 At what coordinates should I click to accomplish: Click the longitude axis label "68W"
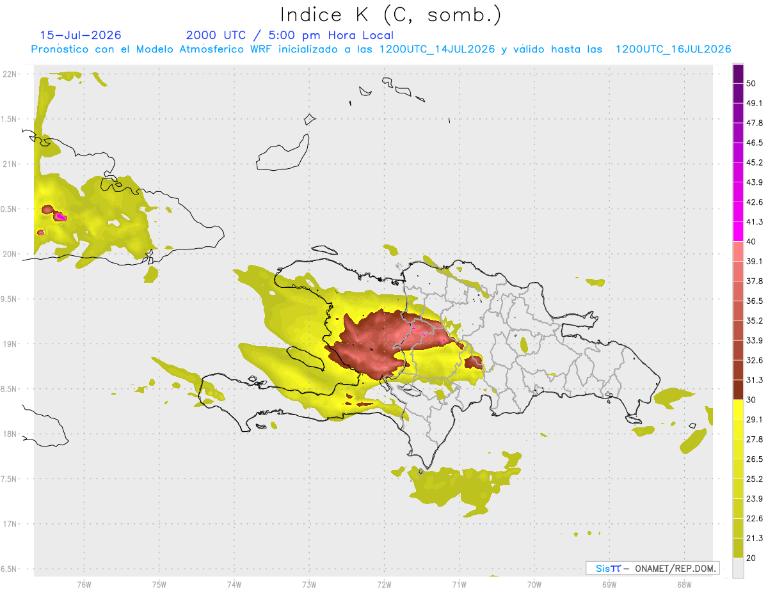click(x=684, y=585)
